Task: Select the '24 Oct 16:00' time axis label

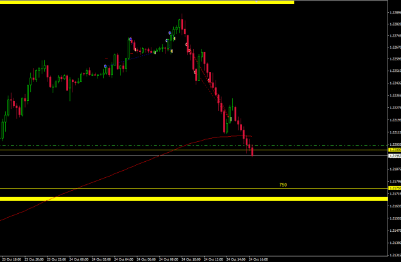Action: pos(259,259)
